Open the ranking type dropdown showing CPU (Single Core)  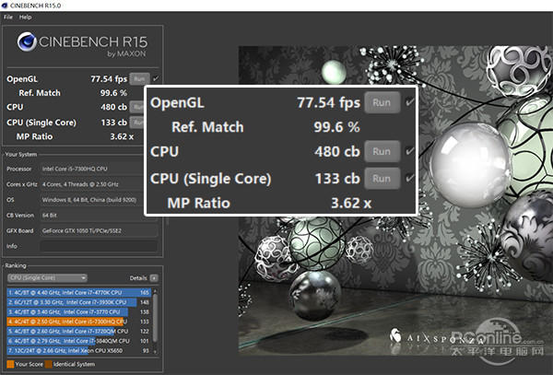(47, 277)
